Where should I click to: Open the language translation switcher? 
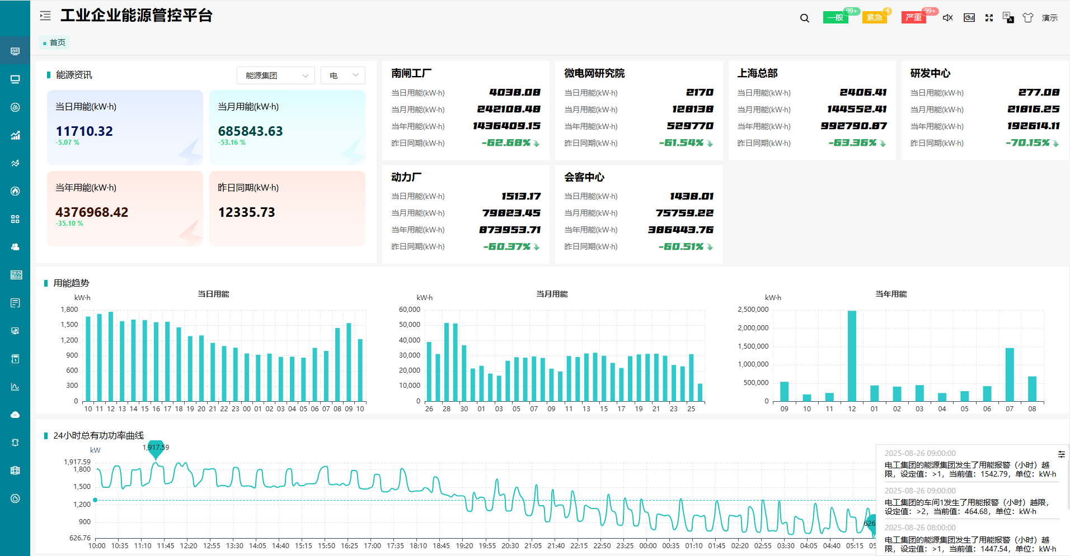(x=1008, y=18)
